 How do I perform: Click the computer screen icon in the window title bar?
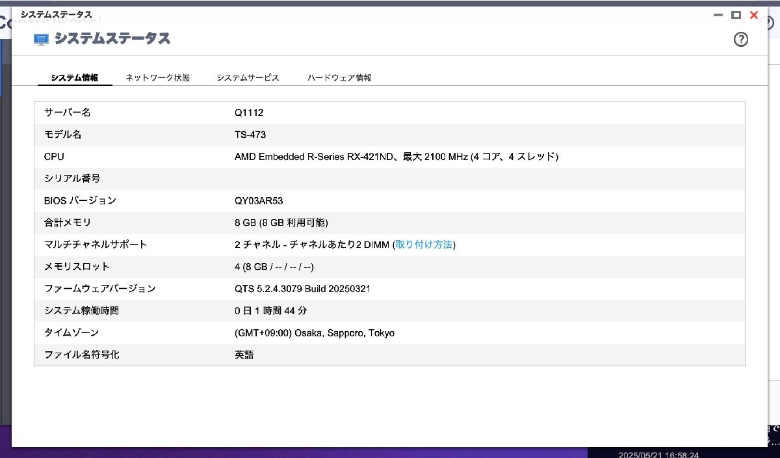click(41, 39)
